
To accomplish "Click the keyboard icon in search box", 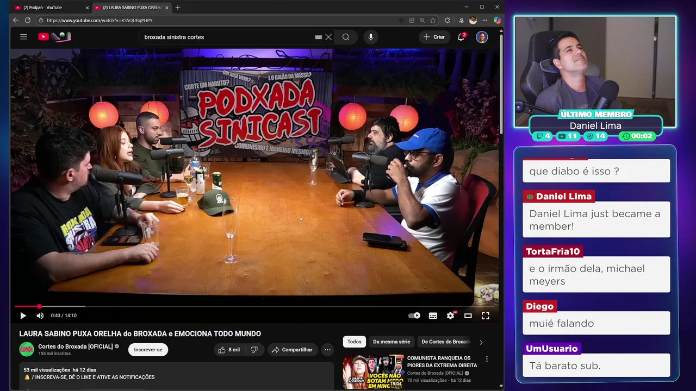I will tap(319, 37).
